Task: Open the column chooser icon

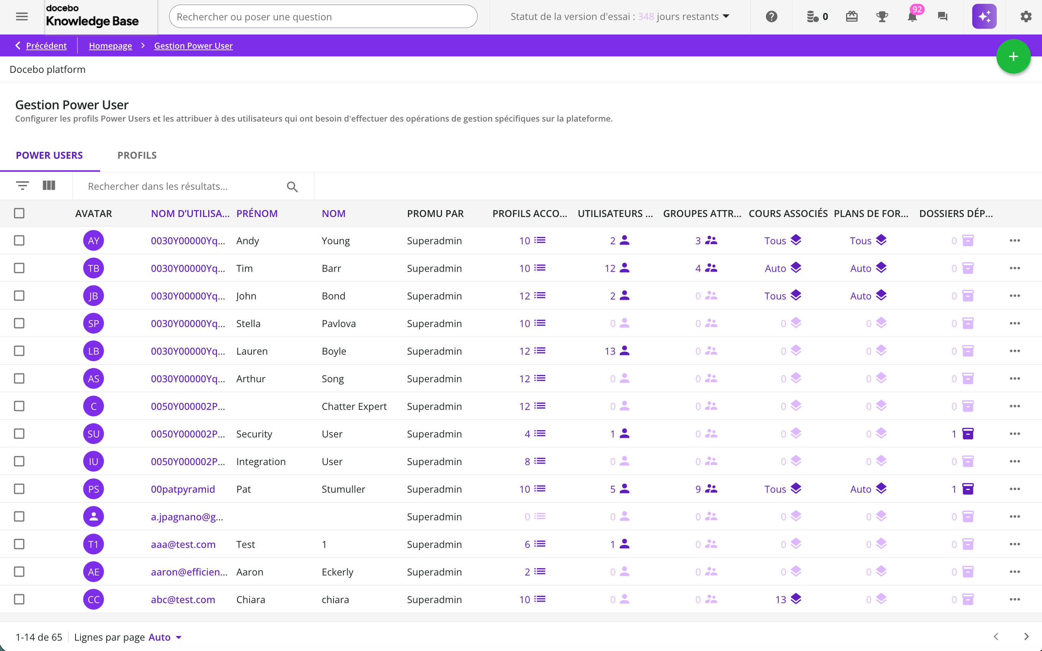Action: [49, 186]
